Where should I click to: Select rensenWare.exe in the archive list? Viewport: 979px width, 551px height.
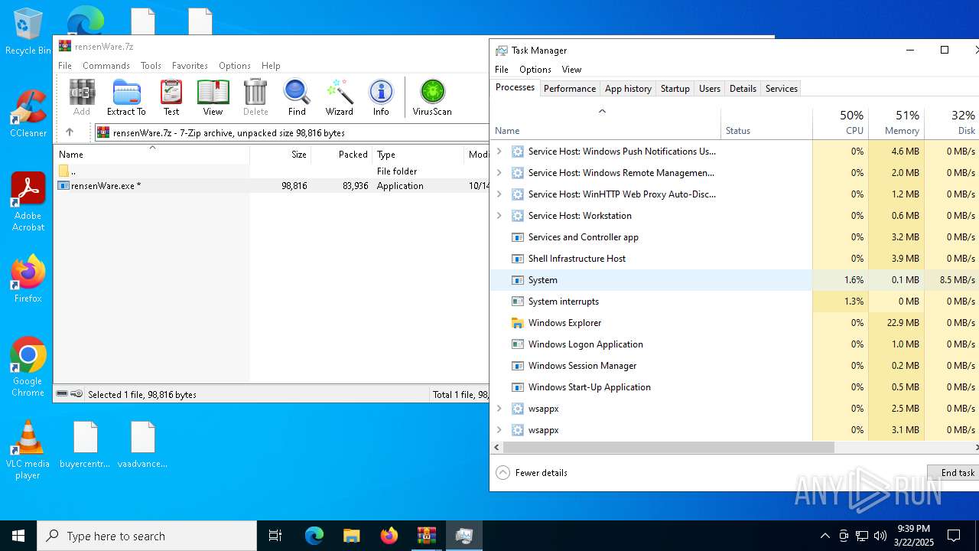[272, 186]
